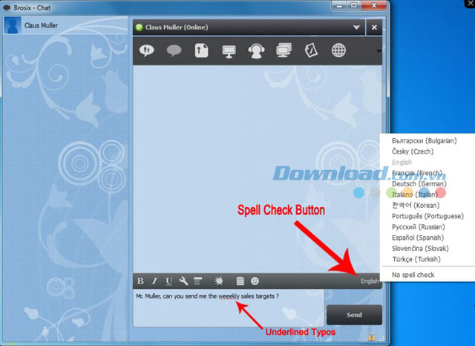
Task: Open font settings wrench icon
Action: (x=183, y=281)
